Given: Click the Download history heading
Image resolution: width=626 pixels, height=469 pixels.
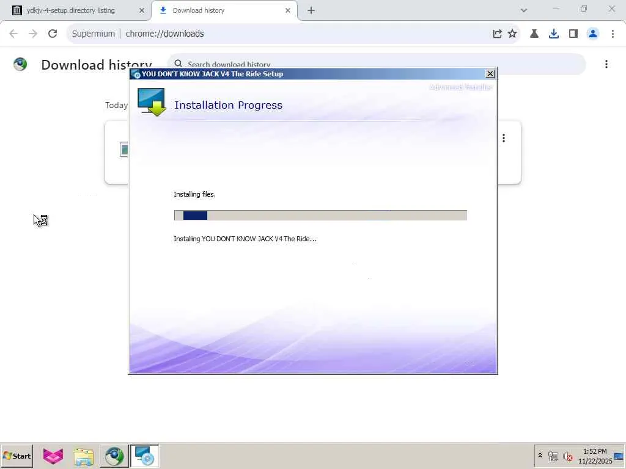Looking at the screenshot, I should coord(96,65).
